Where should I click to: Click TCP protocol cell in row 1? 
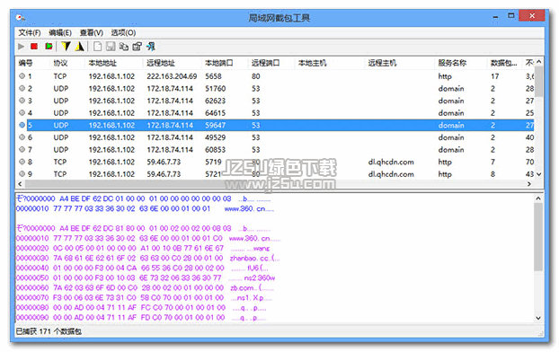pos(60,76)
